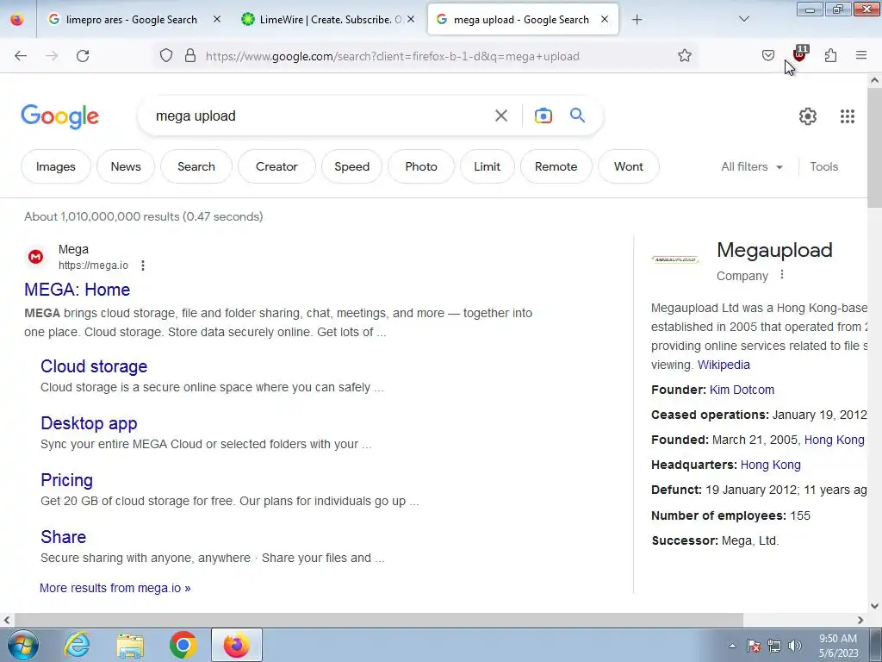This screenshot has width=882, height=662.
Task: Open Windows Explorer from taskbar
Action: [130, 645]
